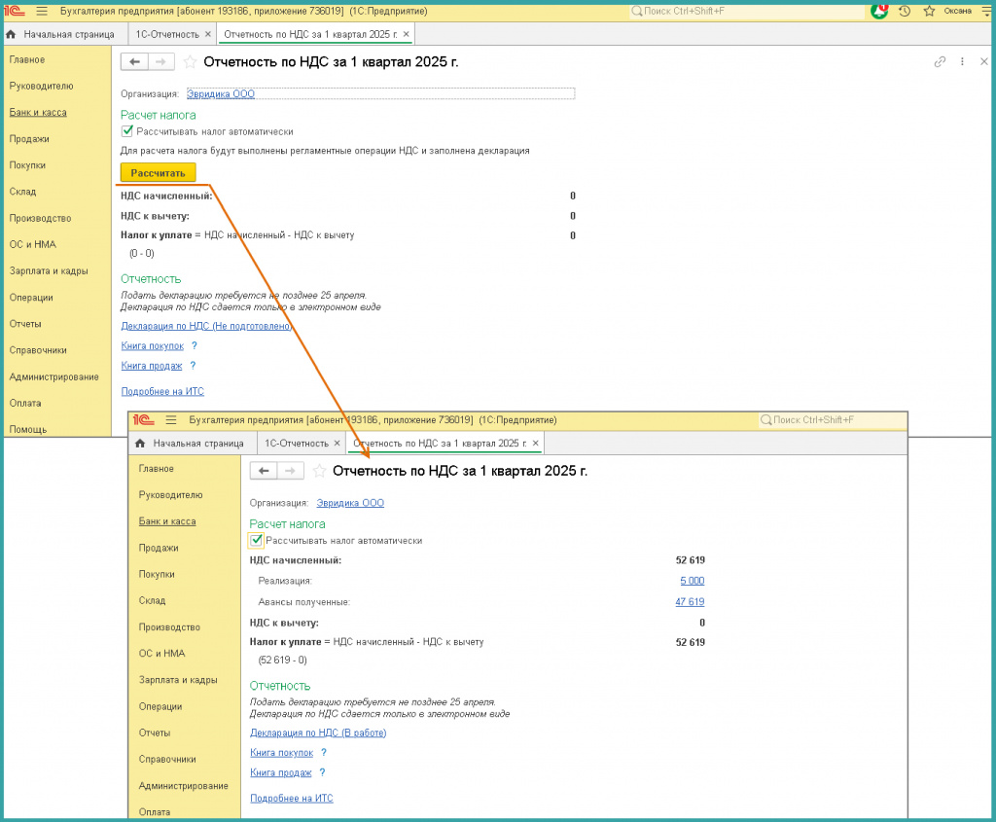
Task: Open 'Подробнее на ИТС' link in upper window
Action: tap(162, 391)
